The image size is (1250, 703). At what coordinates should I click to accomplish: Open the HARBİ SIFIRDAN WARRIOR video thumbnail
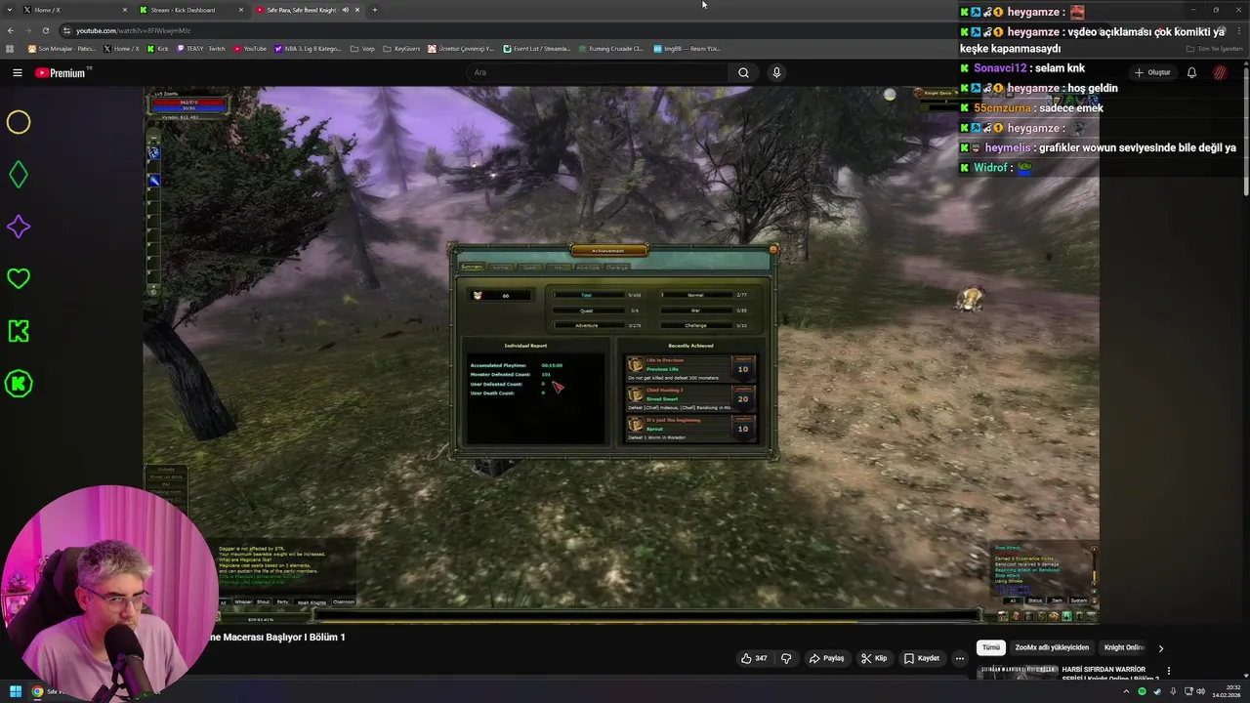(x=1018, y=673)
